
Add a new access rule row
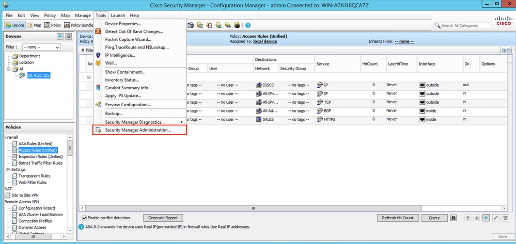[x=486, y=218]
